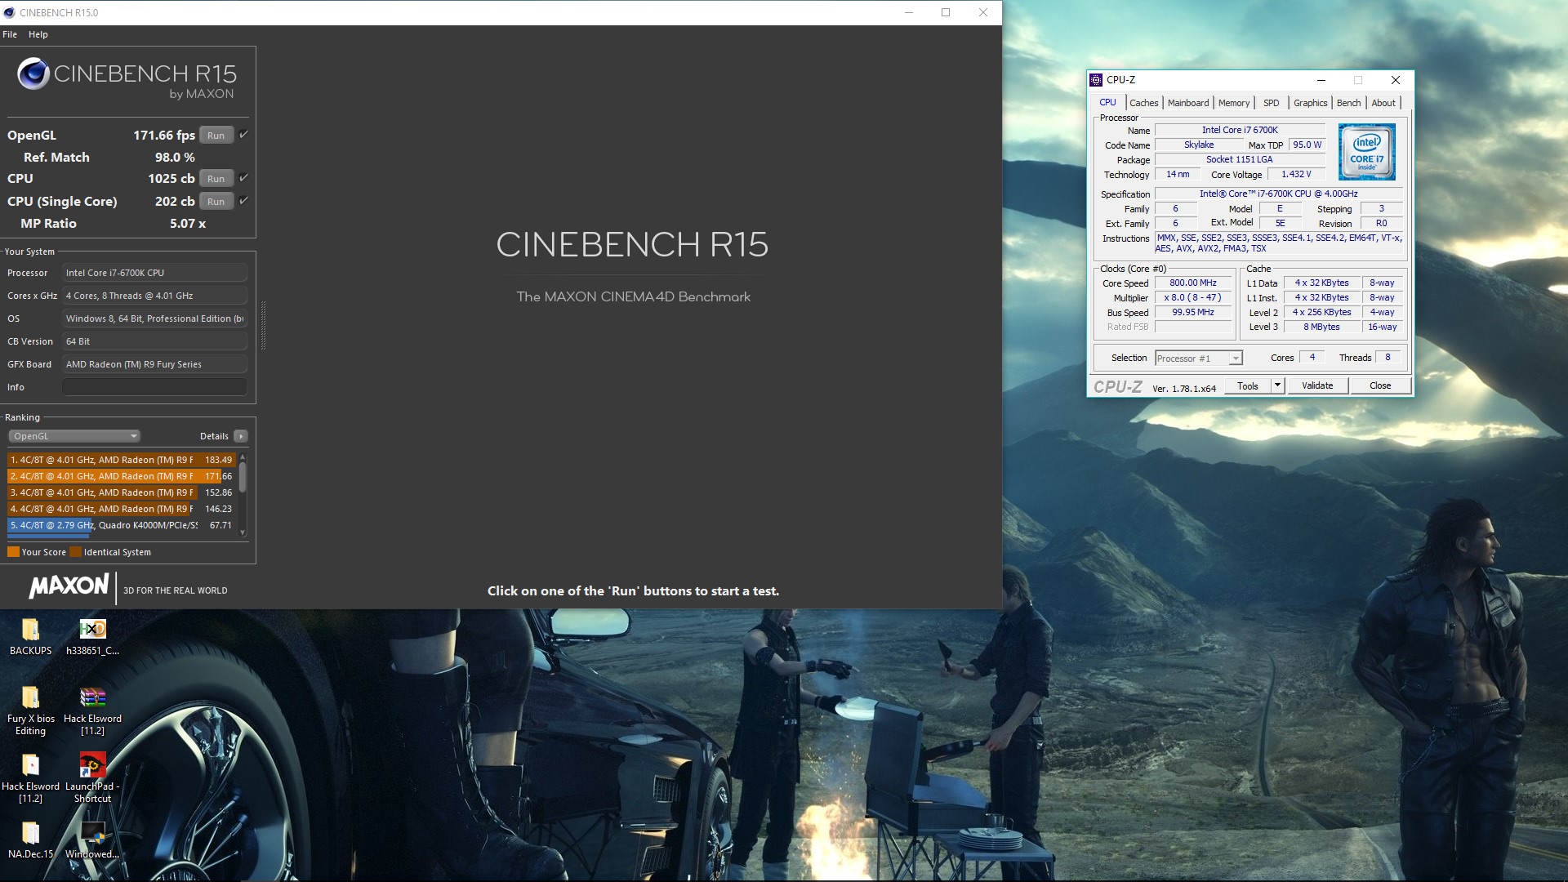
Task: Click the CPU-Z title bar icon
Action: tap(1096, 80)
